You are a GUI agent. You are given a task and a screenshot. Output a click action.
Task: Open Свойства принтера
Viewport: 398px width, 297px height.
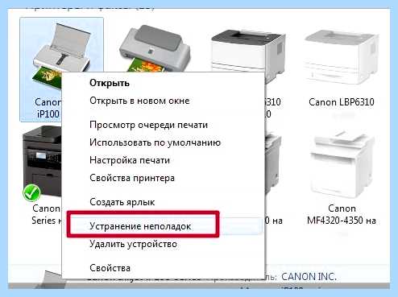coord(132,178)
